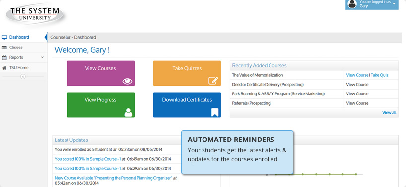Click the Dashboard monitor icon in sidebar
The width and height of the screenshot is (406, 187).
4,37
